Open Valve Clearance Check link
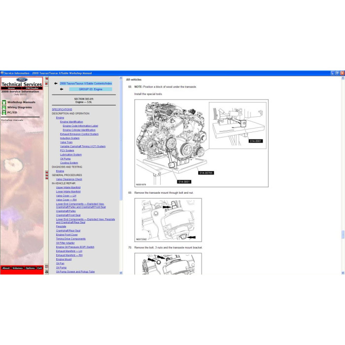345x345 pixels. pos(69,179)
